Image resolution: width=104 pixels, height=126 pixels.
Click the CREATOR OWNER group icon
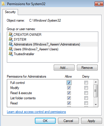(11, 34)
